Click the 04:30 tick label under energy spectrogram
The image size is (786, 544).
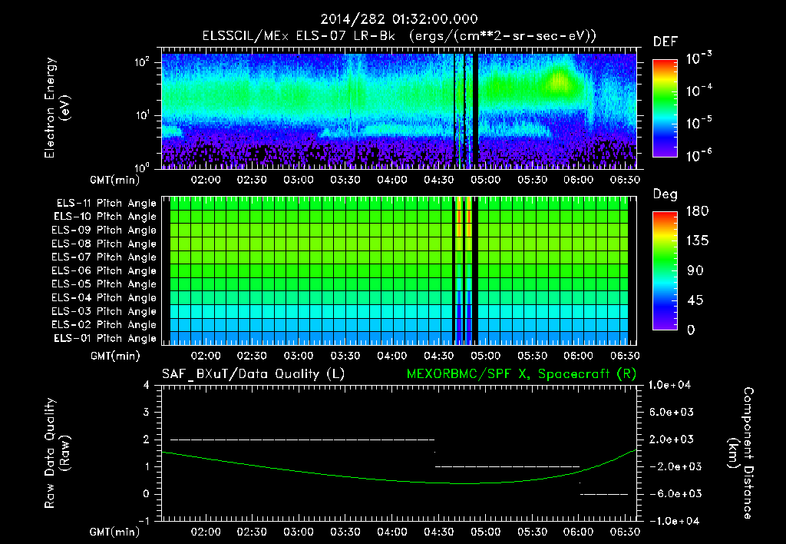(x=438, y=180)
